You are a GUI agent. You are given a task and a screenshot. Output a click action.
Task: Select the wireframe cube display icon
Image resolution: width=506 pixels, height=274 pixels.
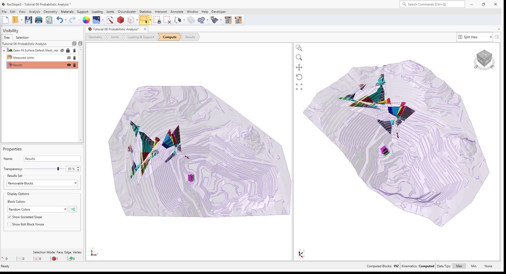tap(131, 20)
